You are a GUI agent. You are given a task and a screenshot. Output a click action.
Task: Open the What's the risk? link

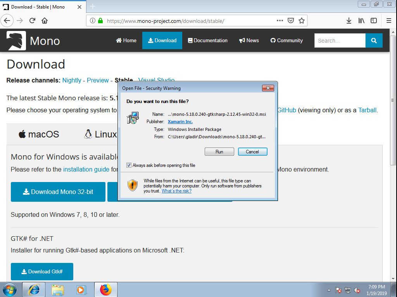pos(176,191)
